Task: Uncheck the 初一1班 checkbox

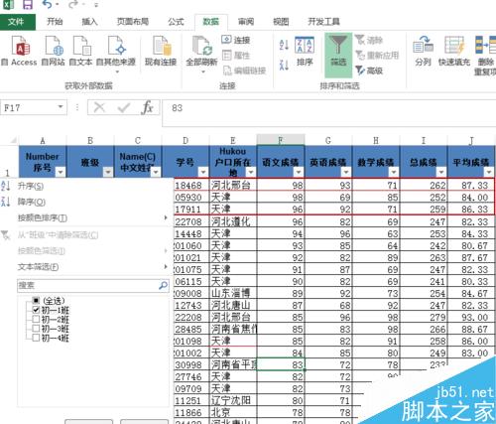Action: pos(36,310)
